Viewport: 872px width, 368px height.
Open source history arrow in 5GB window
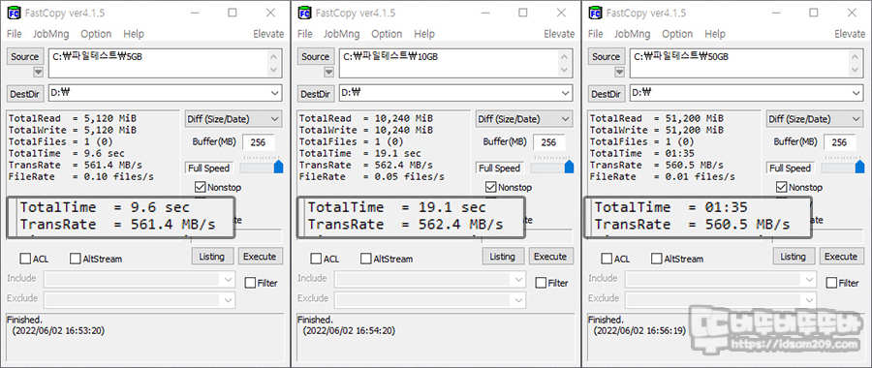[38, 72]
